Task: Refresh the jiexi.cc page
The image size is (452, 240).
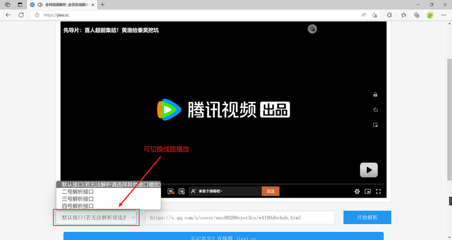Action: click(x=21, y=15)
